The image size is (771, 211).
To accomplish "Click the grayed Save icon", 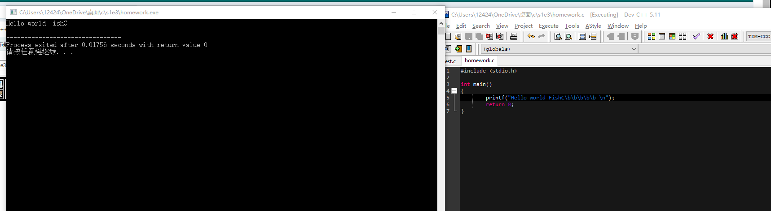I will 468,36.
